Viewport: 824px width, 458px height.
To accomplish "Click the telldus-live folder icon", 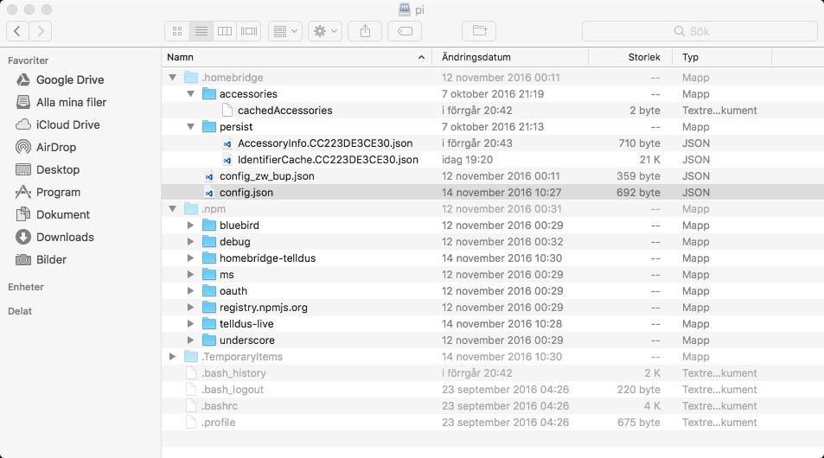I will 209,323.
